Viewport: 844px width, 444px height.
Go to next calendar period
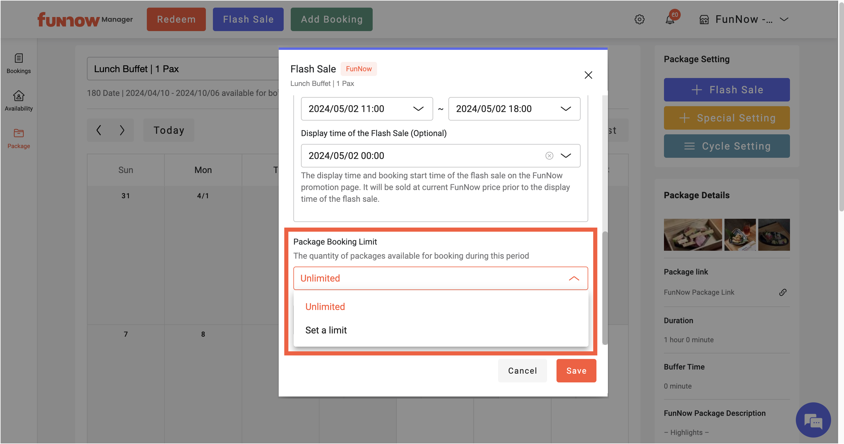pyautogui.click(x=122, y=130)
